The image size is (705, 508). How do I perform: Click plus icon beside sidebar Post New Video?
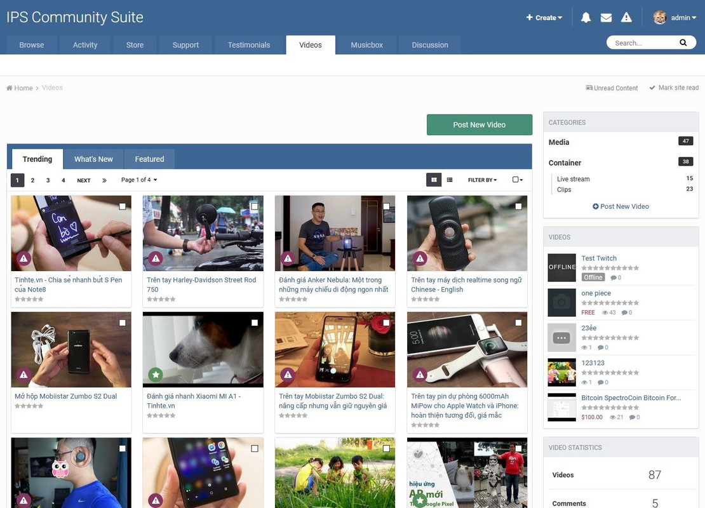[x=595, y=206]
